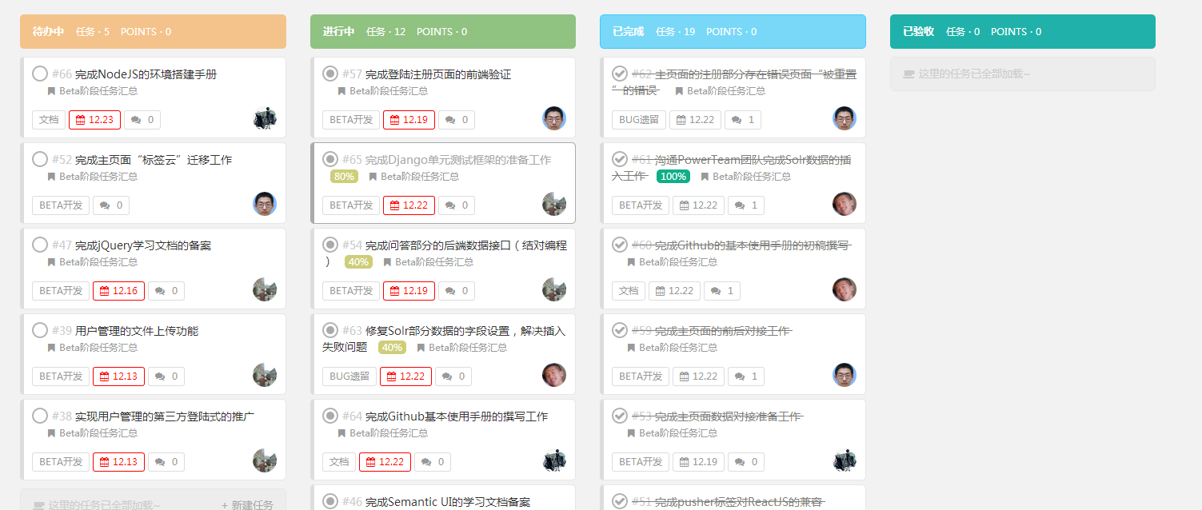This screenshot has width=1202, height=510.
Task: Click assignee avatar on task #63
Action: (554, 375)
